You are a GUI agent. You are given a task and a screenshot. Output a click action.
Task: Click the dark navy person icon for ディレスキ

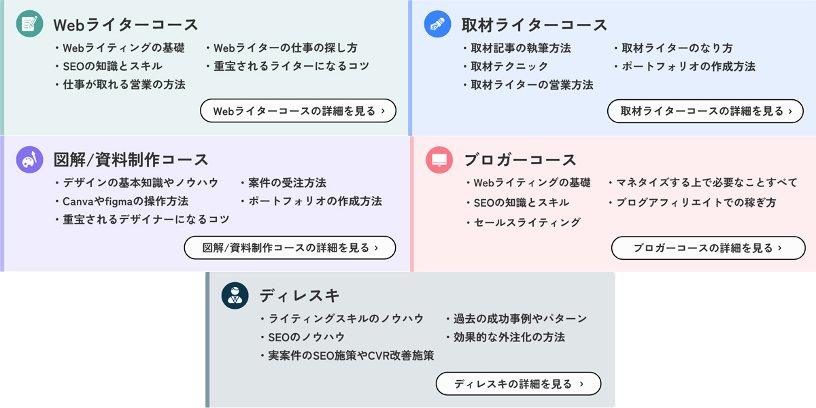pos(235,295)
